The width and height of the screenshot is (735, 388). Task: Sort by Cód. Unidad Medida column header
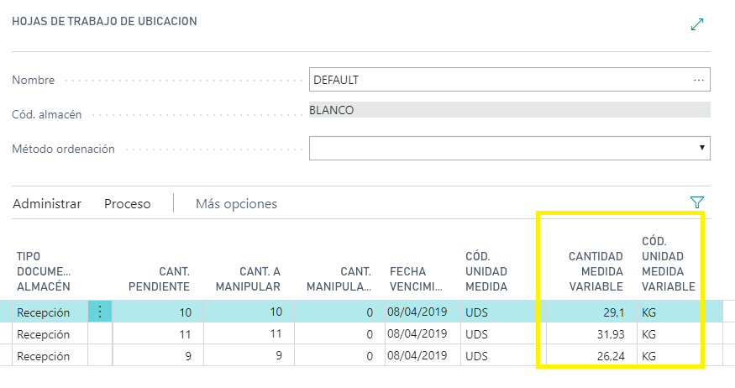(486, 271)
